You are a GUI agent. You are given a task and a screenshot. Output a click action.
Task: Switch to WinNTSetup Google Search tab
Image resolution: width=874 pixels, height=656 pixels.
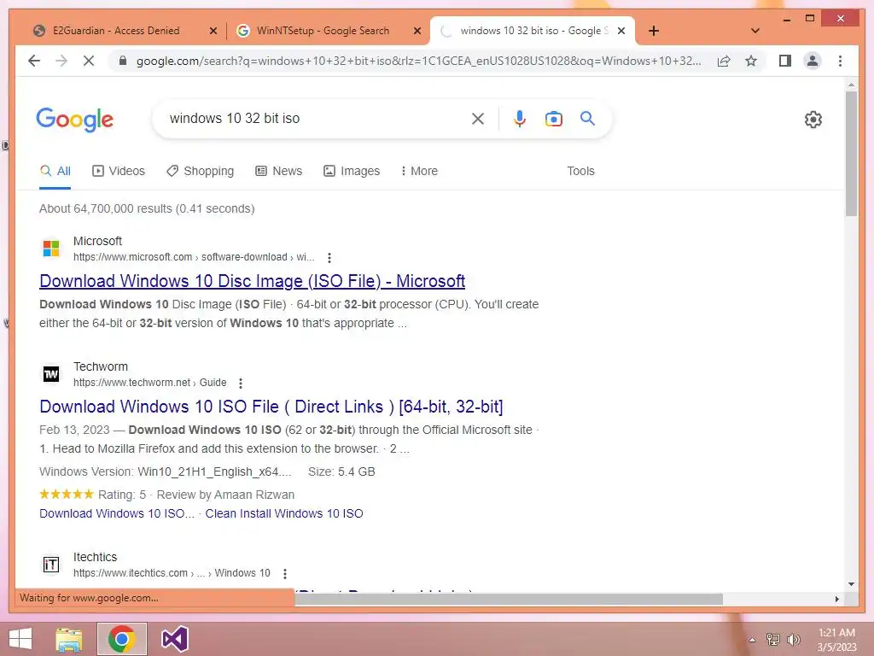point(323,31)
